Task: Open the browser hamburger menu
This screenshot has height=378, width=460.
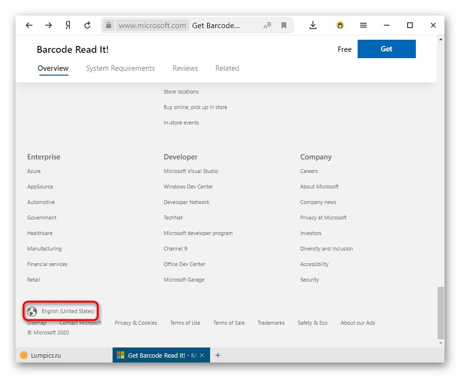Action: point(363,25)
